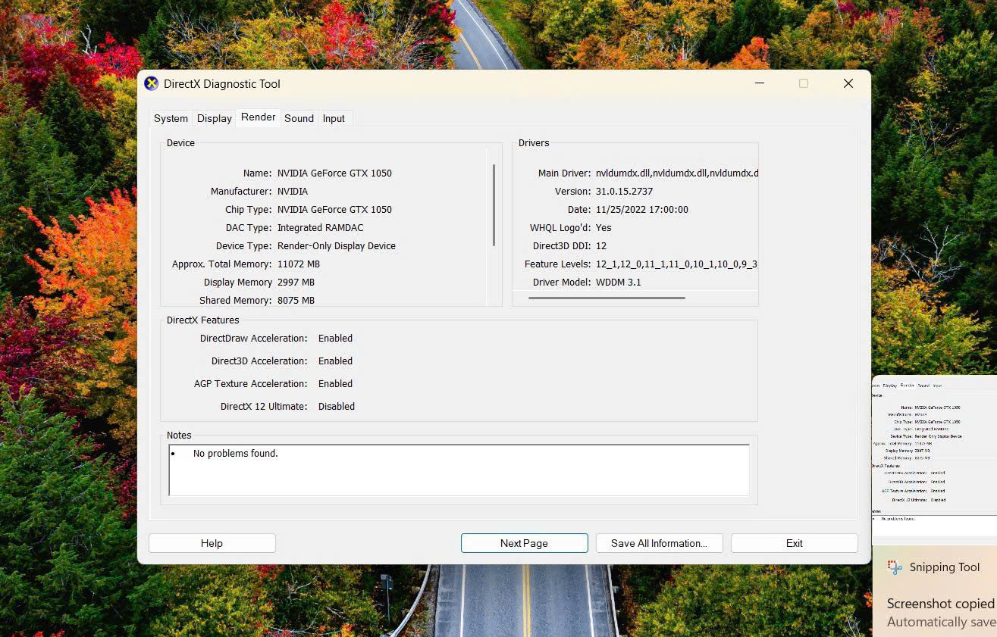
Task: Go to the Sound tab
Action: (x=299, y=118)
